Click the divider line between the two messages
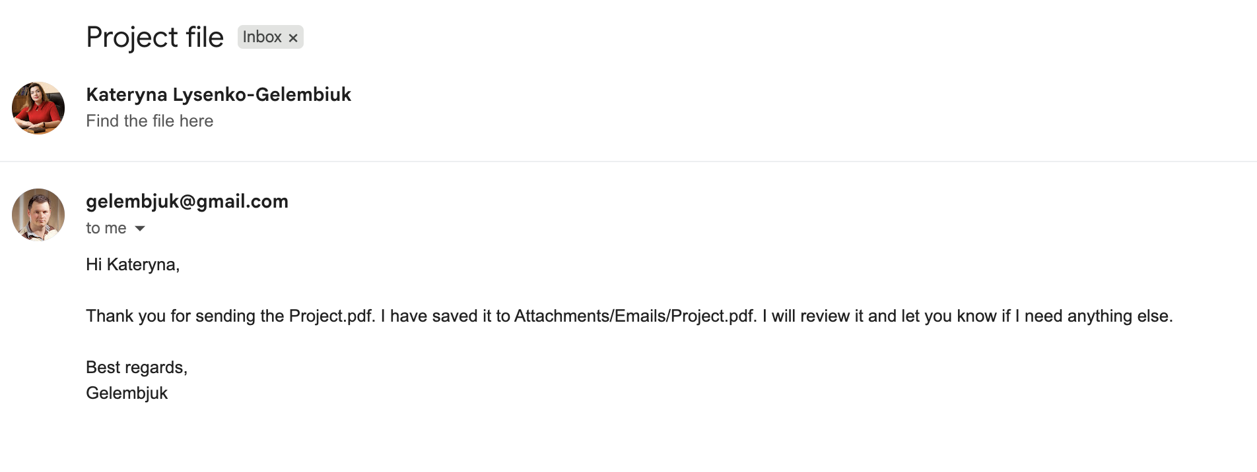This screenshot has height=472, width=1257. (628, 162)
